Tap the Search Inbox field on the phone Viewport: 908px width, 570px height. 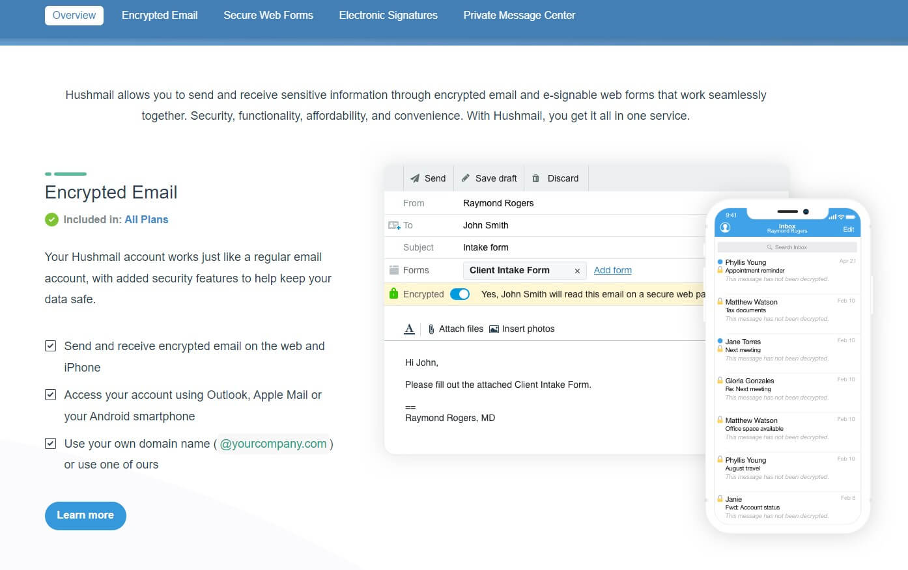coord(787,247)
